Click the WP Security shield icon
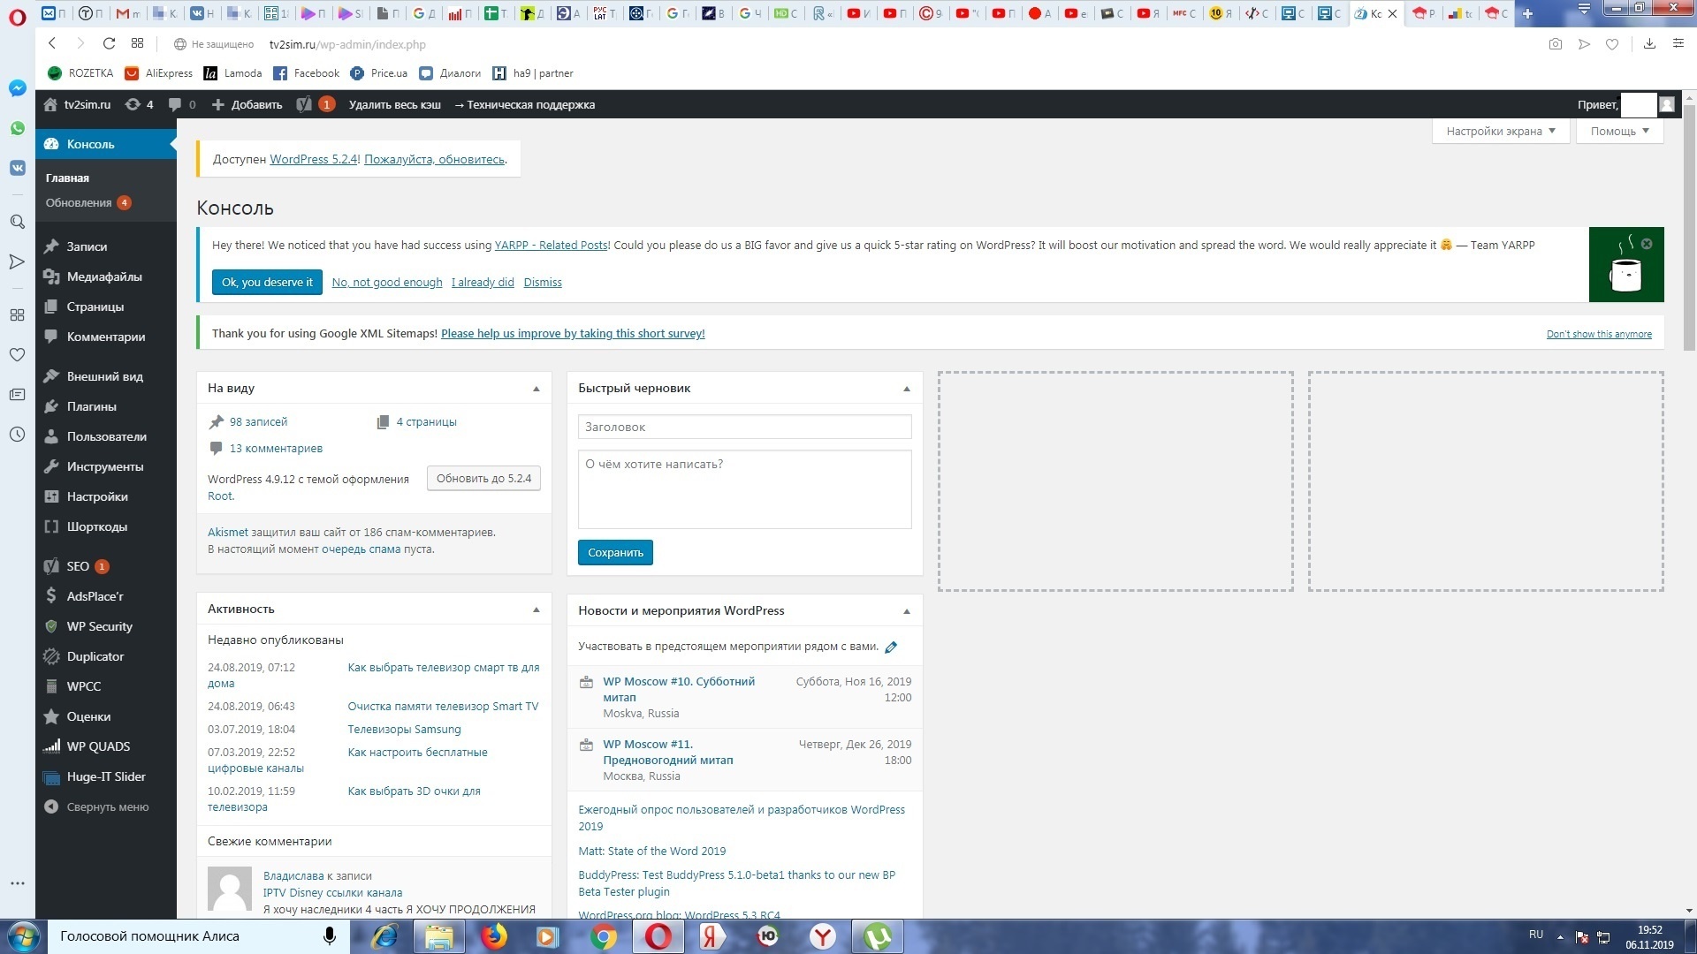This screenshot has width=1697, height=954. click(x=51, y=626)
